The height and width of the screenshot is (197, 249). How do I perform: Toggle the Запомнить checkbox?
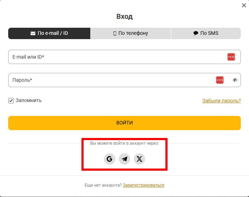(x=11, y=101)
